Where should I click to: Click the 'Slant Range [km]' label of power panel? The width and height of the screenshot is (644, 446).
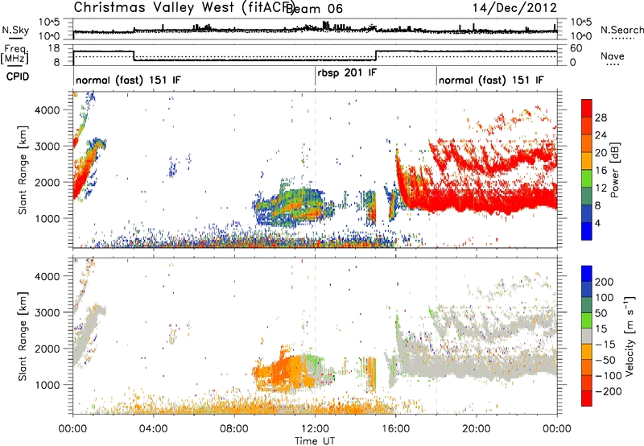23,170
